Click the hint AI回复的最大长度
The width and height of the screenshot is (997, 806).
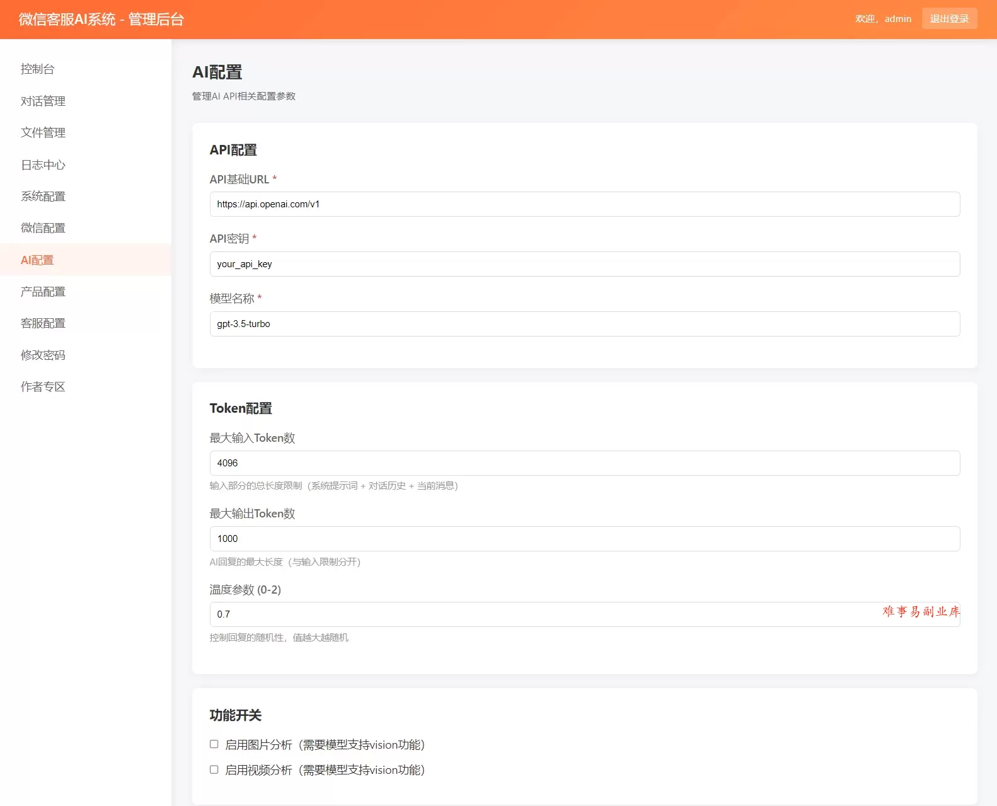(x=285, y=562)
